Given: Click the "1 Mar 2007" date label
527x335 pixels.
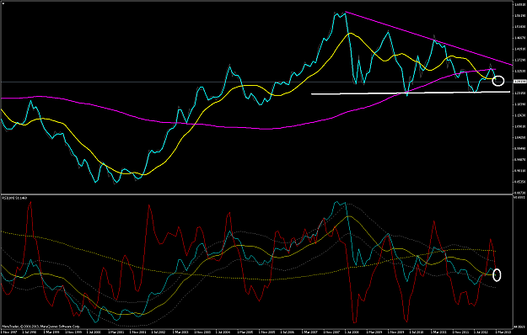Looking at the screenshot, I should pyautogui.click(x=309, y=332).
